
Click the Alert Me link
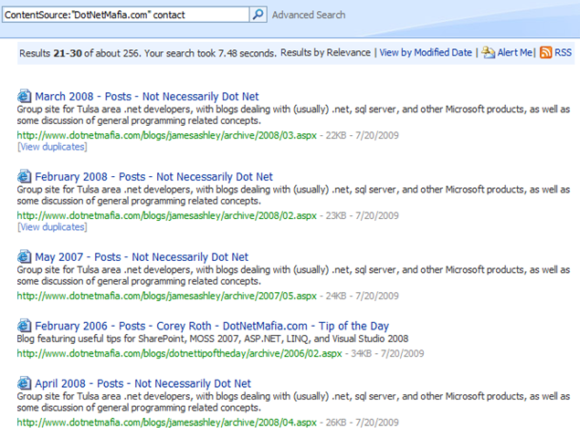click(515, 53)
